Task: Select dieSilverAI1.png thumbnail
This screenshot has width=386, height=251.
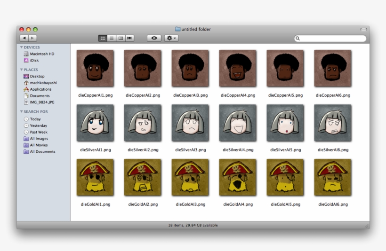Action: [95, 123]
